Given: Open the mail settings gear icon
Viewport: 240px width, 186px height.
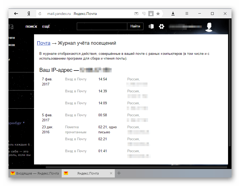Looking at the screenshot, I should click(x=161, y=26).
